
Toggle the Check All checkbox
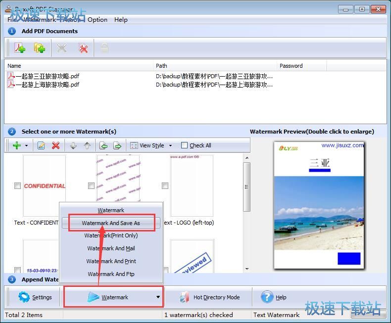[184, 145]
